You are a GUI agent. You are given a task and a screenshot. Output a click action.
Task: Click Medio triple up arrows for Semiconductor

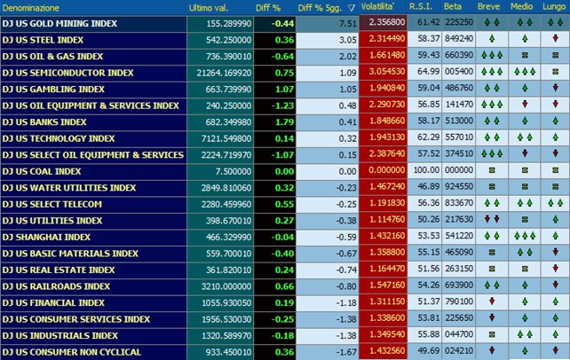(x=525, y=71)
